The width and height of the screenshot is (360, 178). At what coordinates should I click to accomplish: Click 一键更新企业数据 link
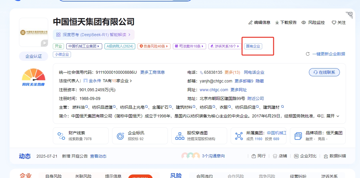[x=328, y=54]
